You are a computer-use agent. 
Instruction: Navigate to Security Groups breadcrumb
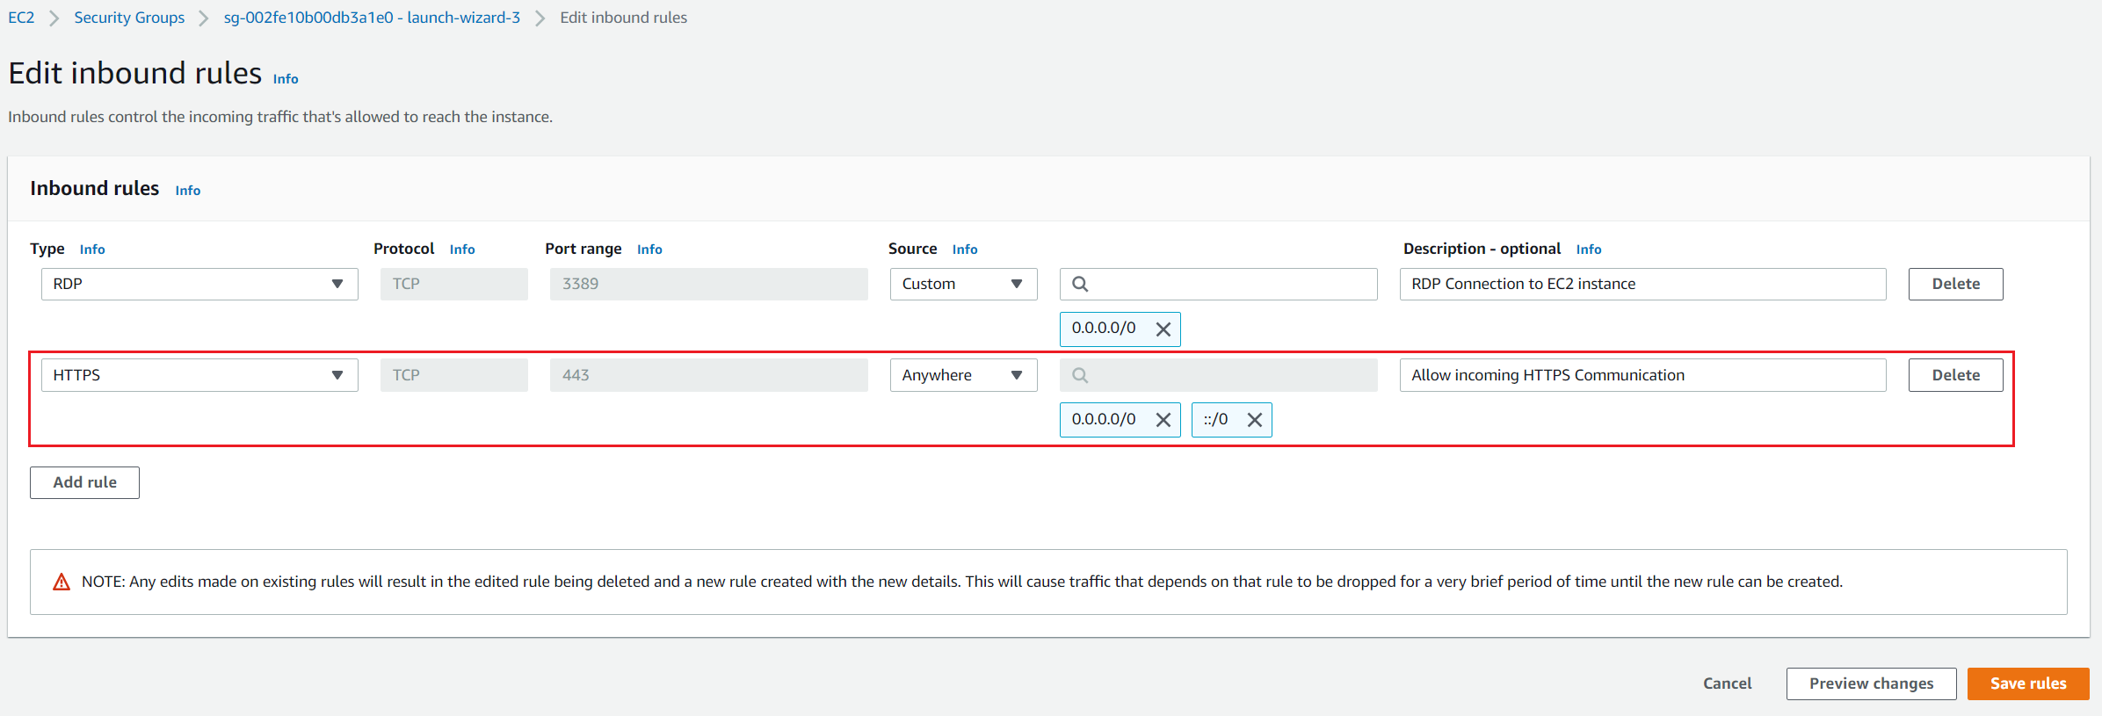tap(129, 18)
